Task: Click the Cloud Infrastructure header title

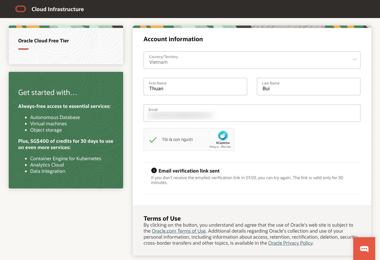Action: [58, 9]
